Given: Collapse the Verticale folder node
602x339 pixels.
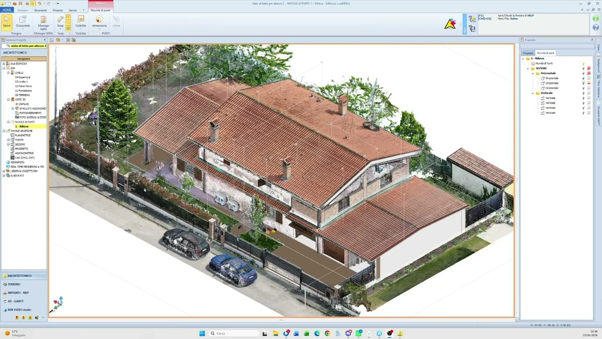Looking at the screenshot, I should 532,93.
